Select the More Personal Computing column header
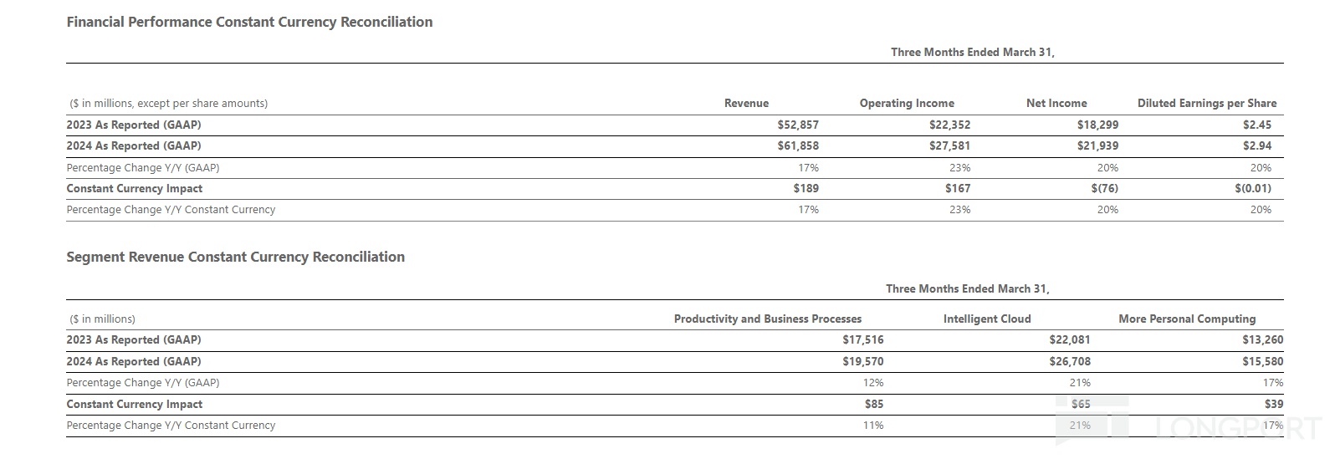 [1186, 319]
